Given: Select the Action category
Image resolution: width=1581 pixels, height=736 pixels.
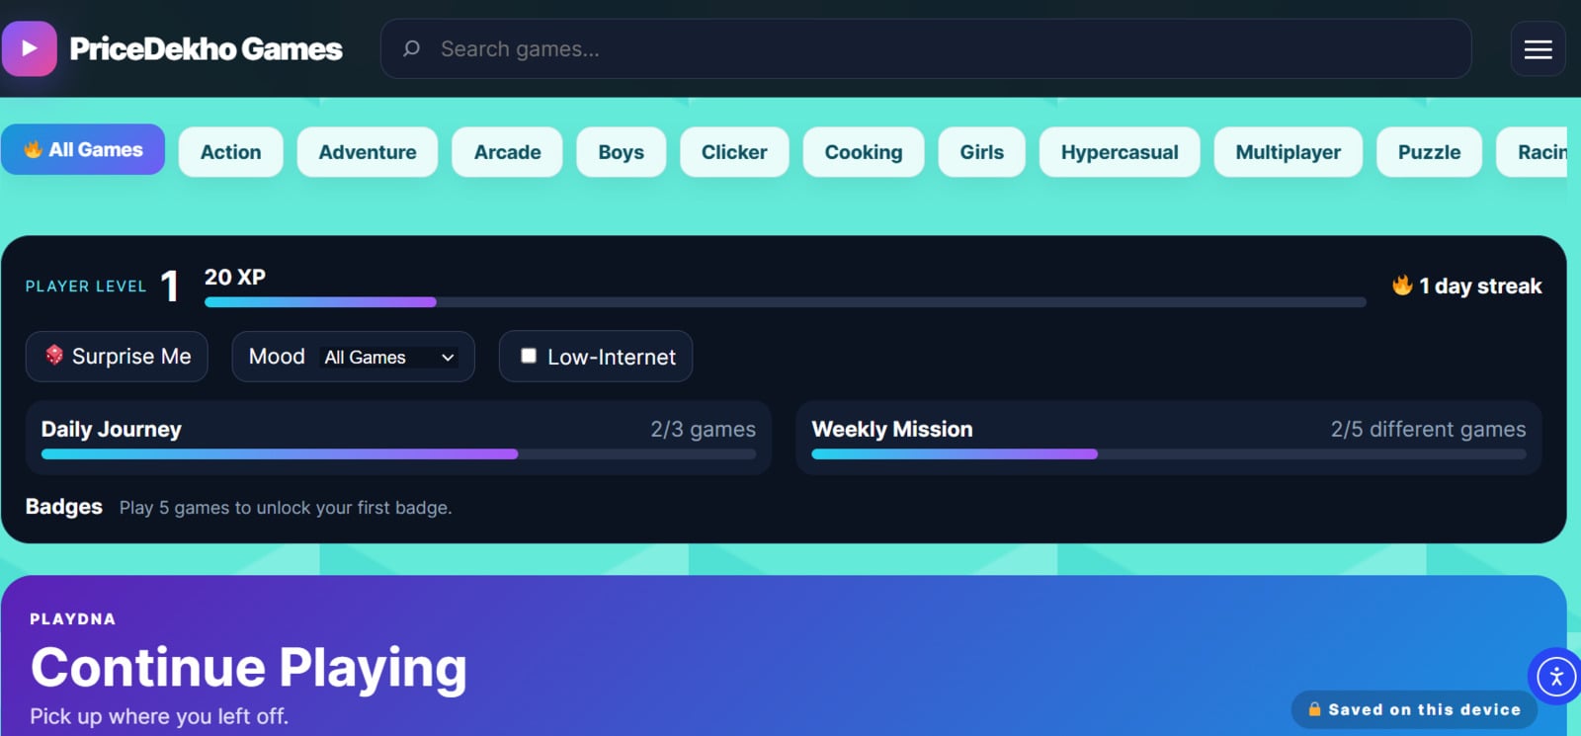Looking at the screenshot, I should (x=231, y=152).
